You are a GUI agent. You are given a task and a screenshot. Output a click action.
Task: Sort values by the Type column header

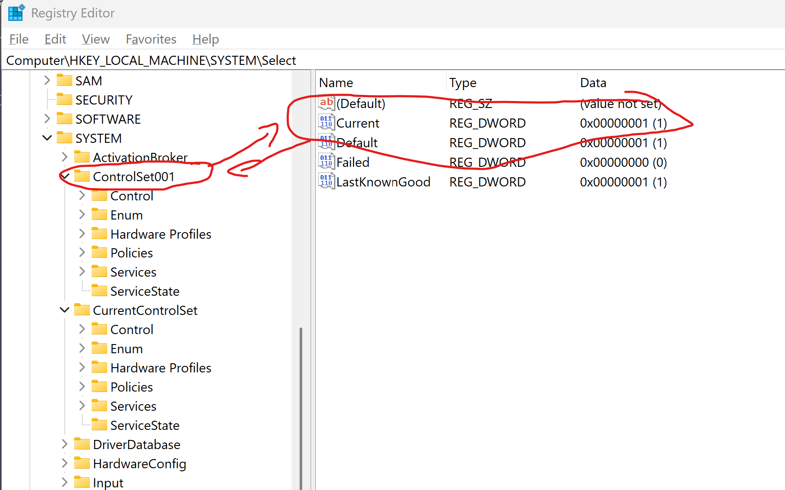pyautogui.click(x=462, y=82)
